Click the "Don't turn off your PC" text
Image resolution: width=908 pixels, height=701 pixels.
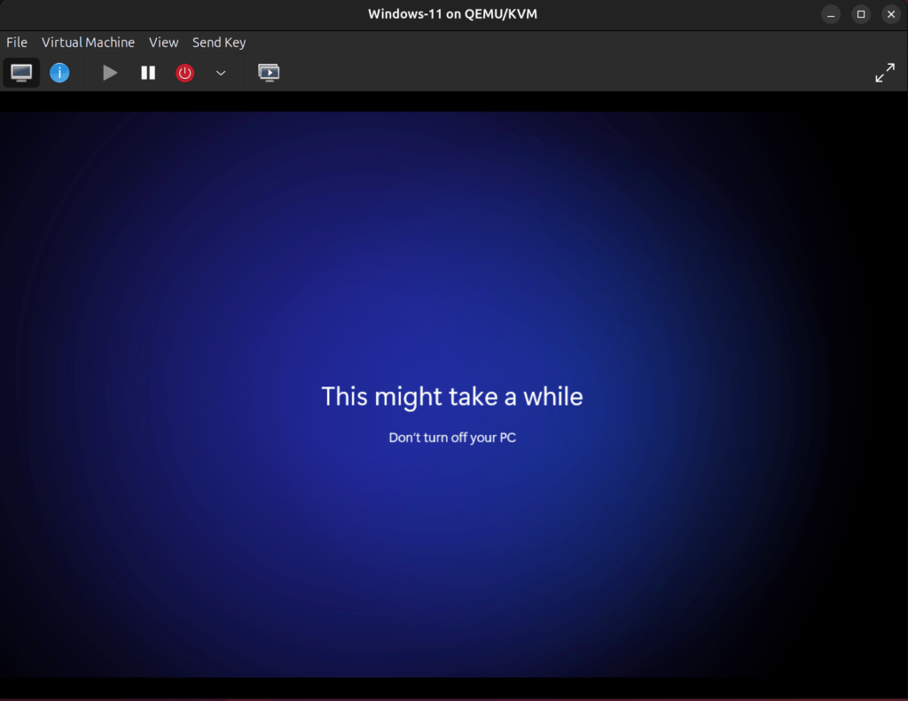tap(452, 438)
